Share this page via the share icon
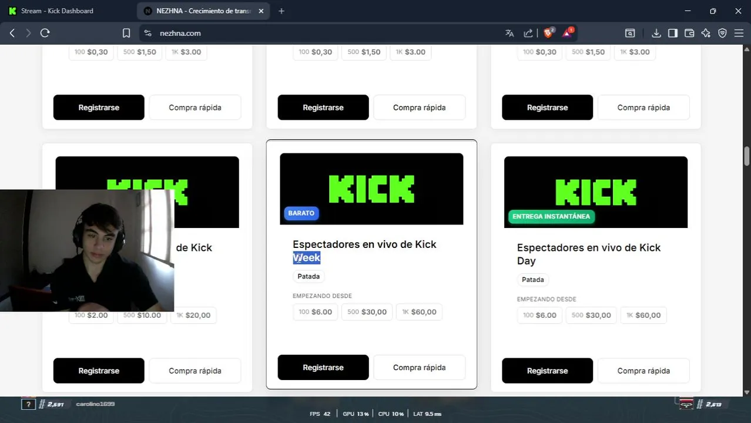Screen dimensions: 751x423 click(x=528, y=33)
